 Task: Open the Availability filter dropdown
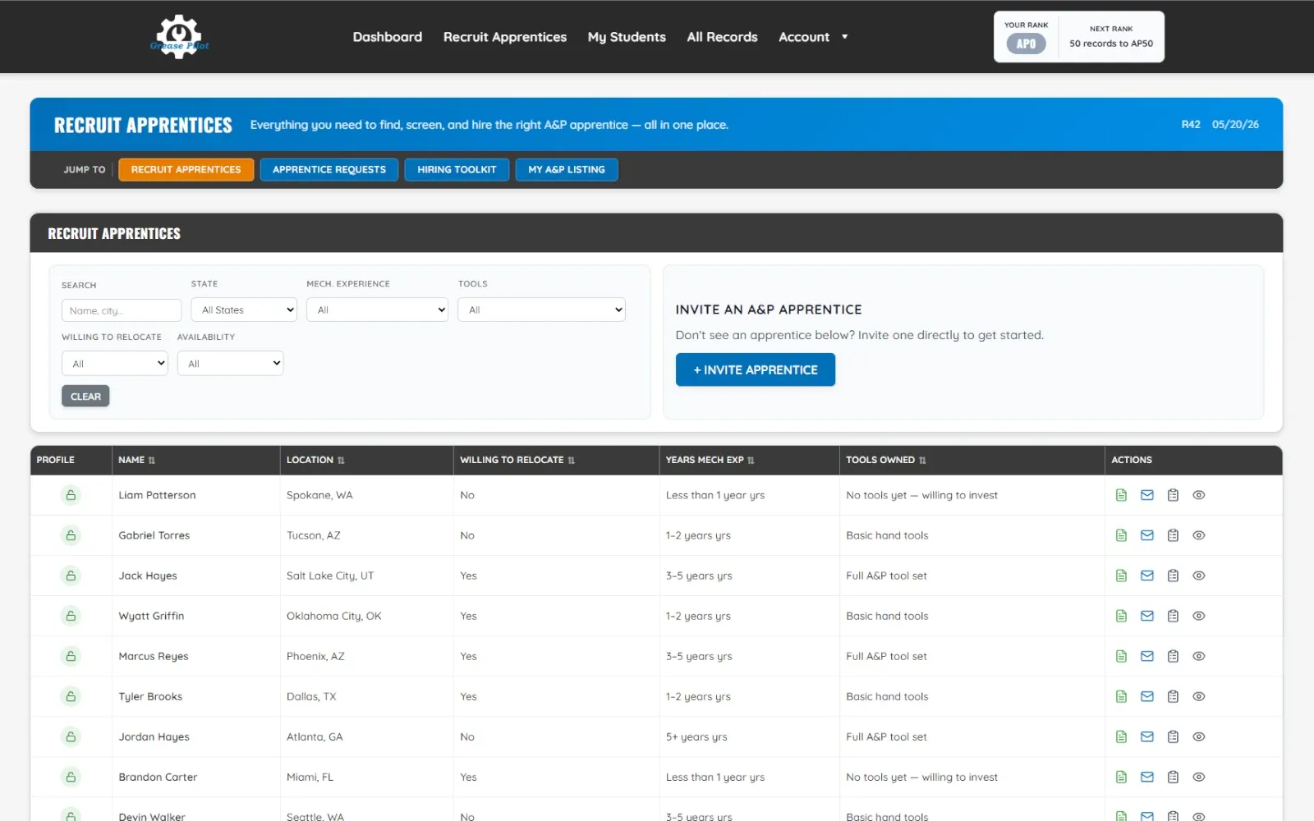230,363
